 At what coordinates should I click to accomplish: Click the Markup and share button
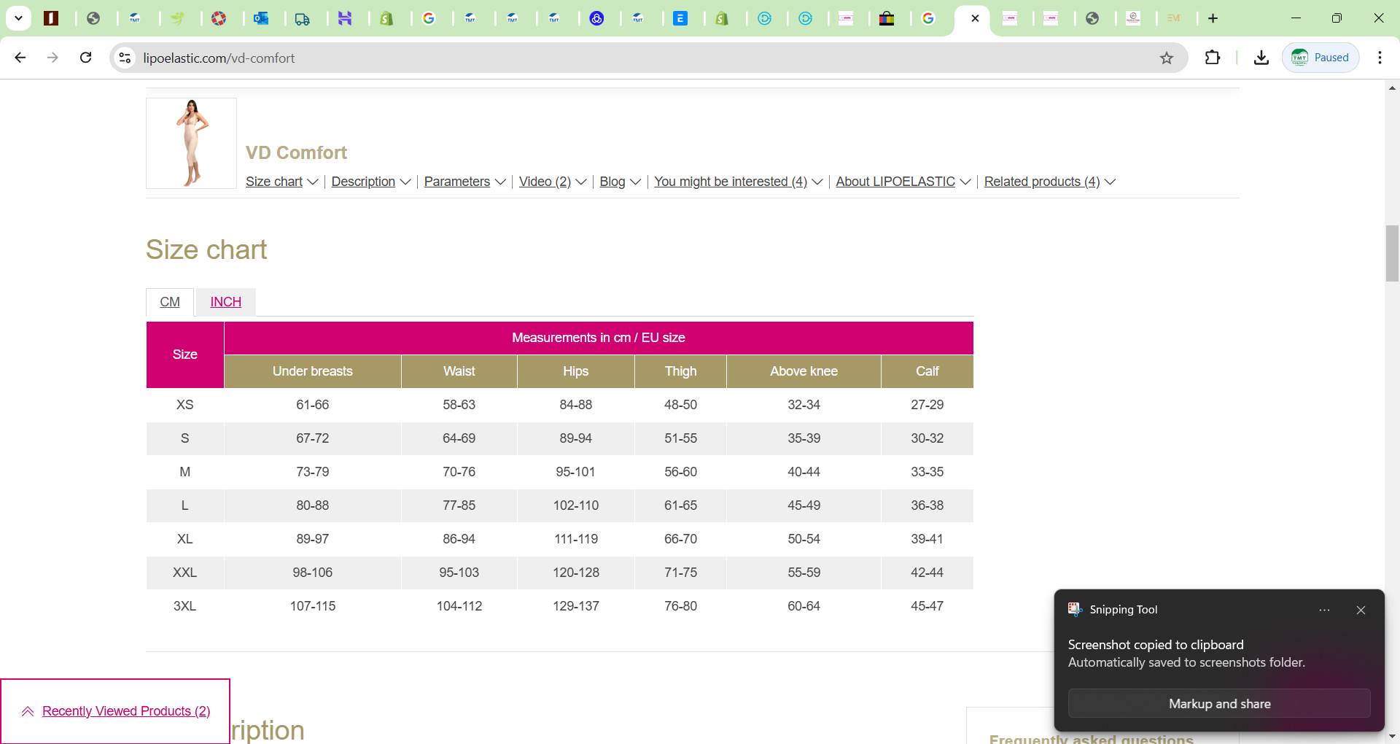1218,704
